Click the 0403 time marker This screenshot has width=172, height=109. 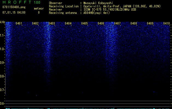click(52, 23)
